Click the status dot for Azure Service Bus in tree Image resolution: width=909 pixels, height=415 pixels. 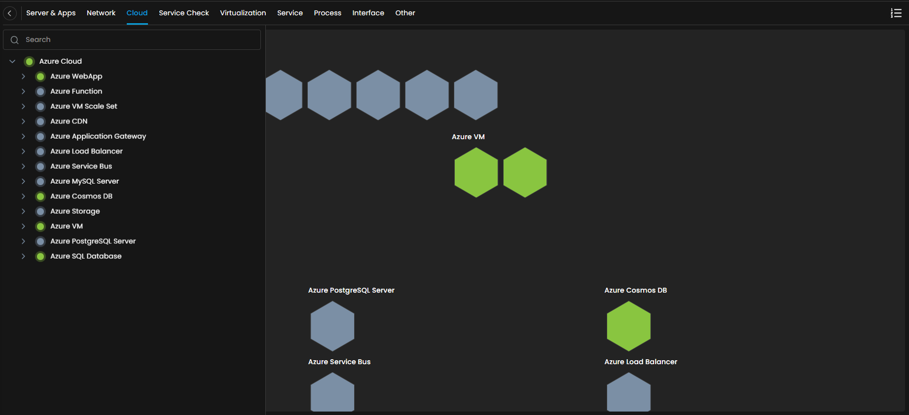click(x=41, y=167)
